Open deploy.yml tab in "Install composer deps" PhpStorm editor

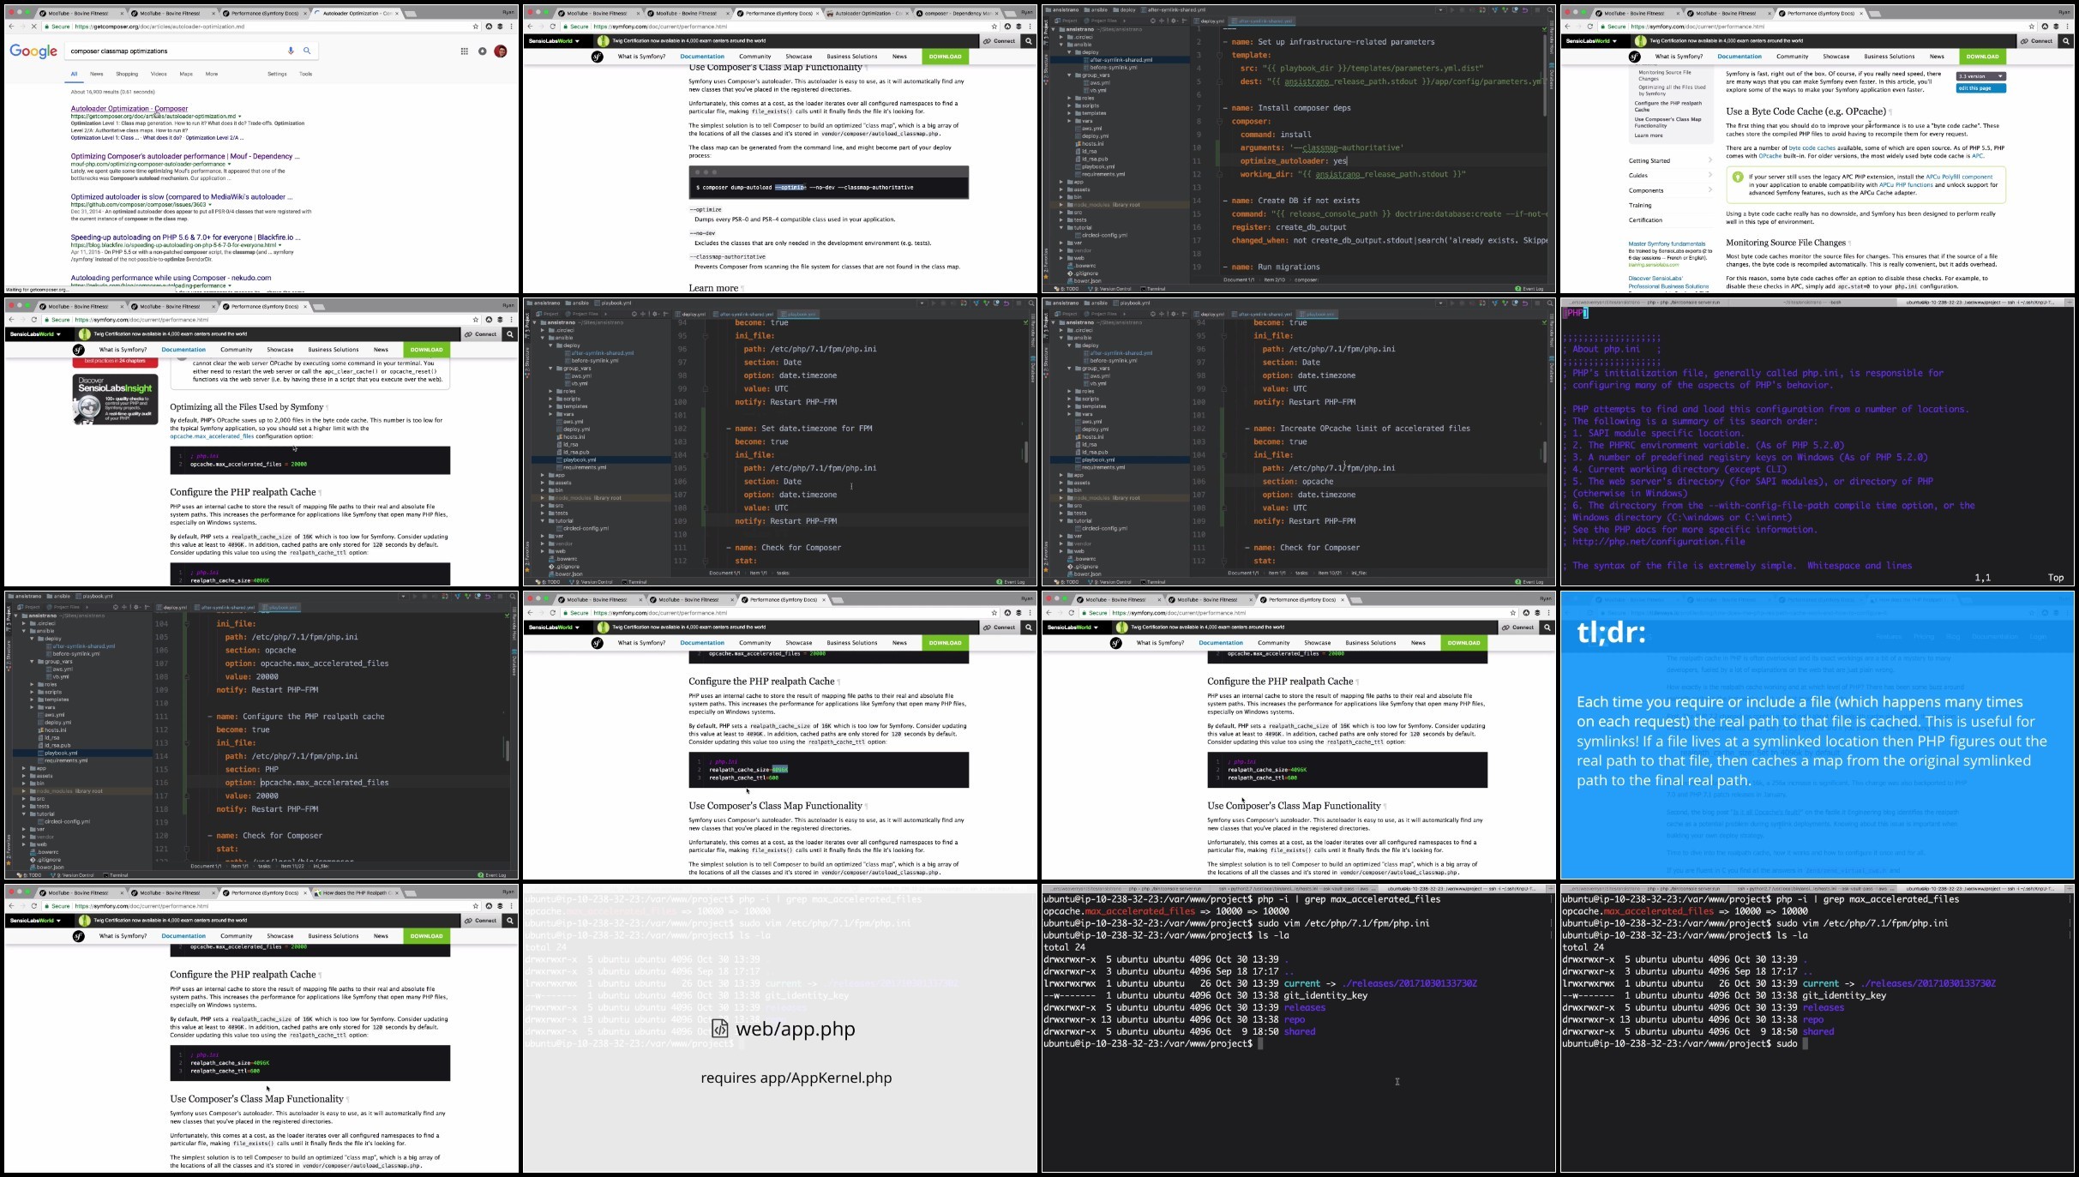(1211, 21)
